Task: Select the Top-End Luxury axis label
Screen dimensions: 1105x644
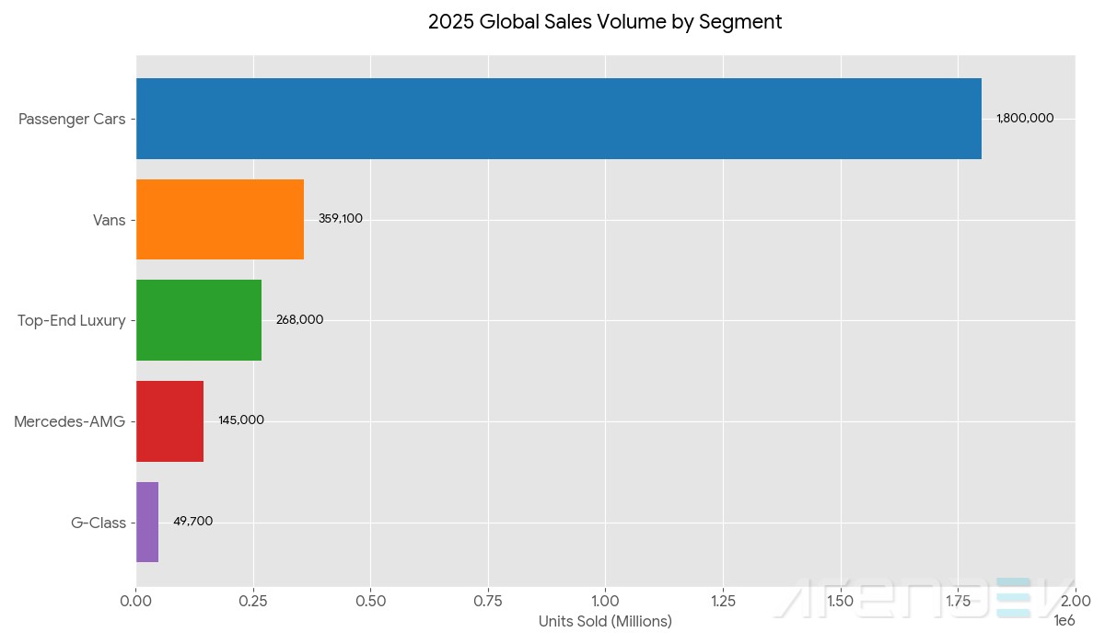Action: coord(72,320)
